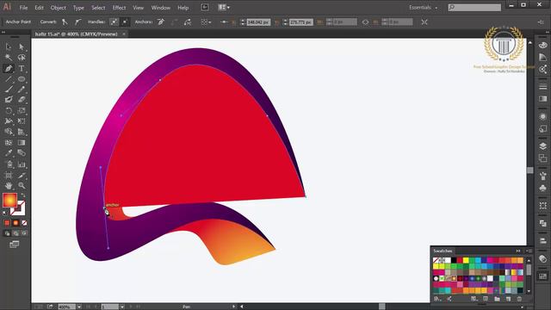Select the Zoom magnifier tool

click(x=22, y=186)
